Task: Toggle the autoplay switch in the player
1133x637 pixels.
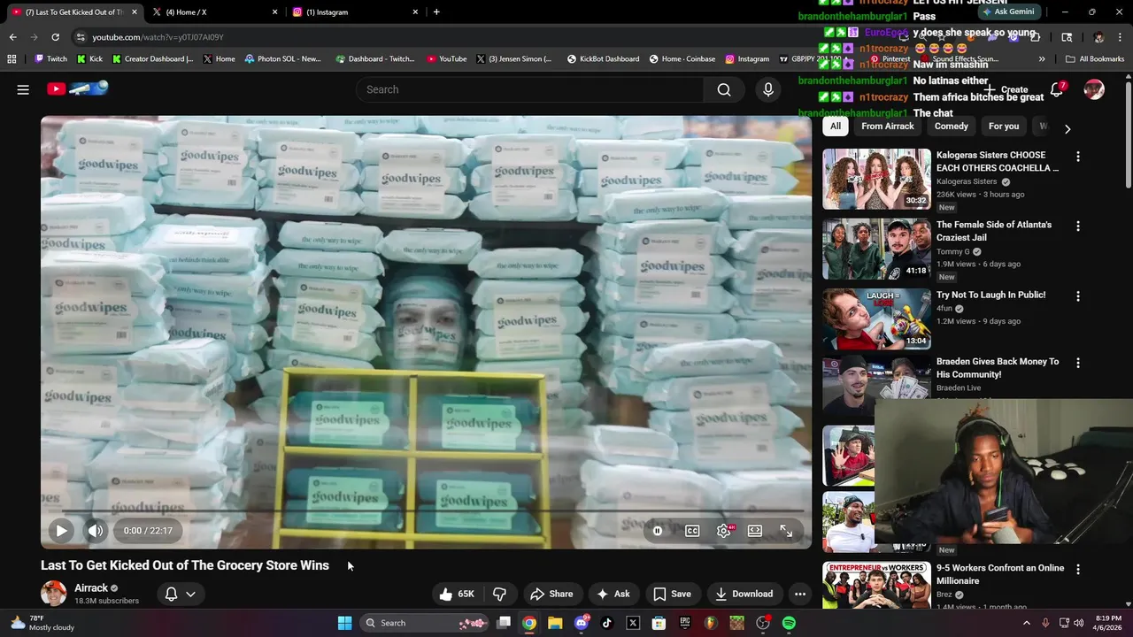Action: tap(658, 531)
